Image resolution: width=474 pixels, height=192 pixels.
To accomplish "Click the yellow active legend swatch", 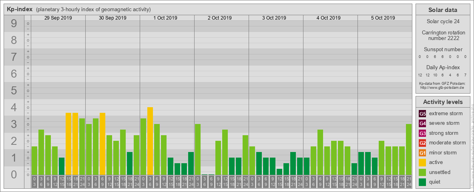I will click(x=422, y=162).
